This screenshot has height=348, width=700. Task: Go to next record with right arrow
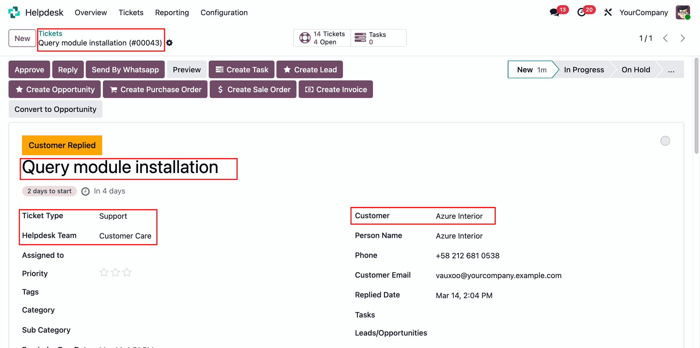tap(682, 38)
